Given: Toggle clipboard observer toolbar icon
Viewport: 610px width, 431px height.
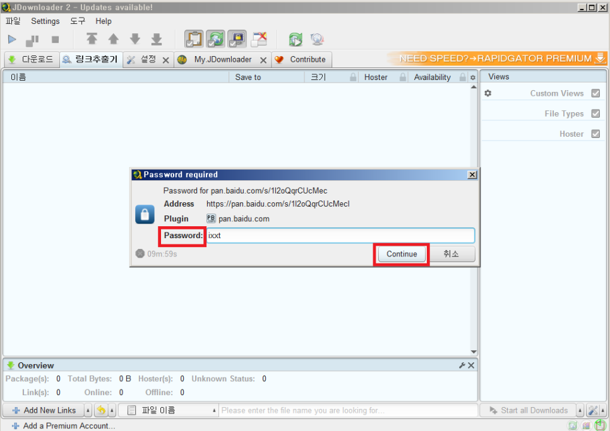Looking at the screenshot, I should pos(194,39).
